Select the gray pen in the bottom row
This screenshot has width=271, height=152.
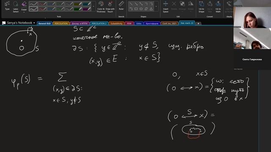69,8
